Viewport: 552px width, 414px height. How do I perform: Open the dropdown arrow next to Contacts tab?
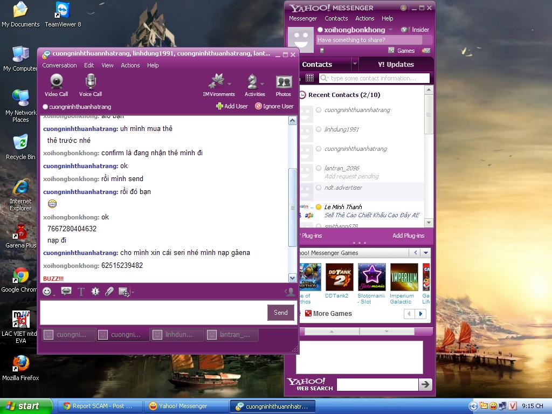coord(354,64)
